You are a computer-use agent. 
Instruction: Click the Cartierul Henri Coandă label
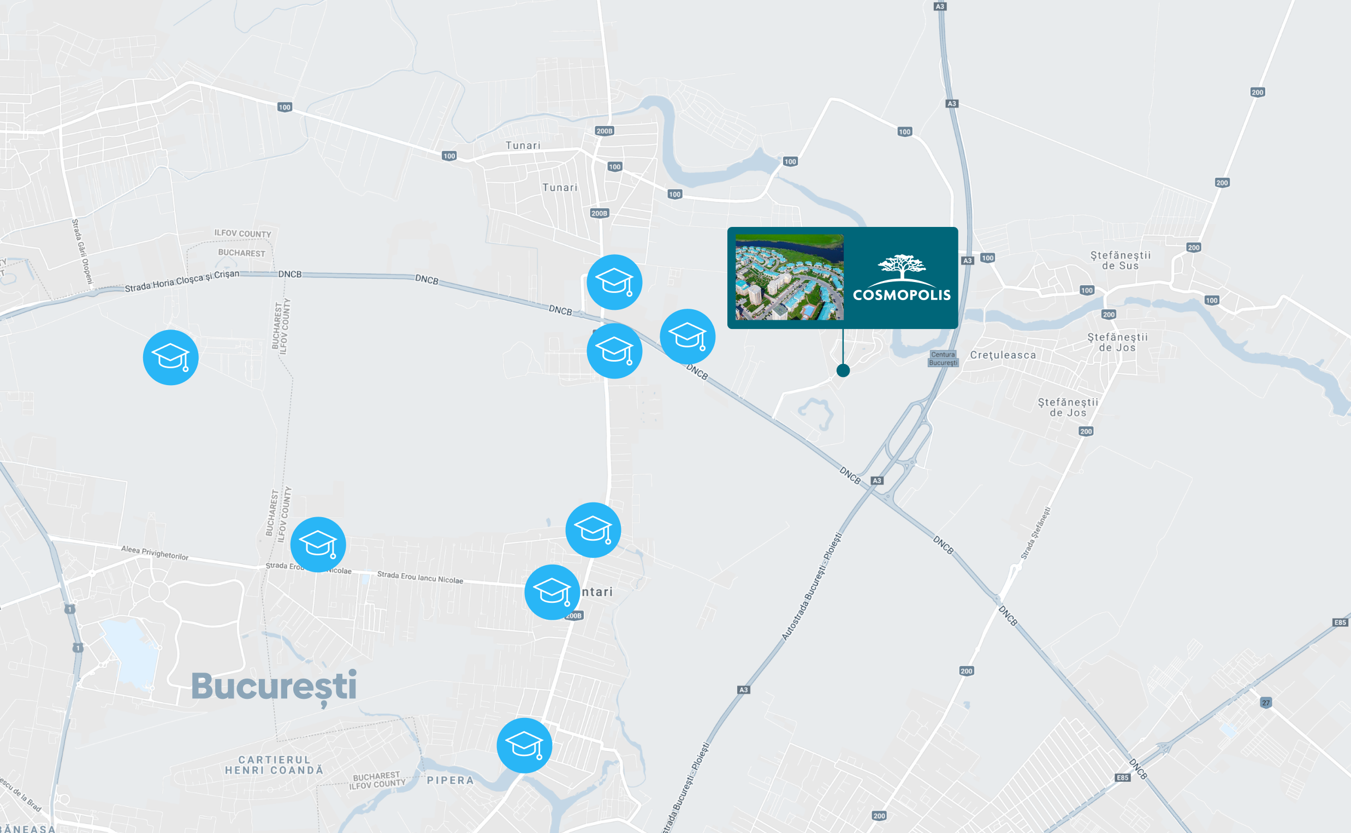(274, 765)
